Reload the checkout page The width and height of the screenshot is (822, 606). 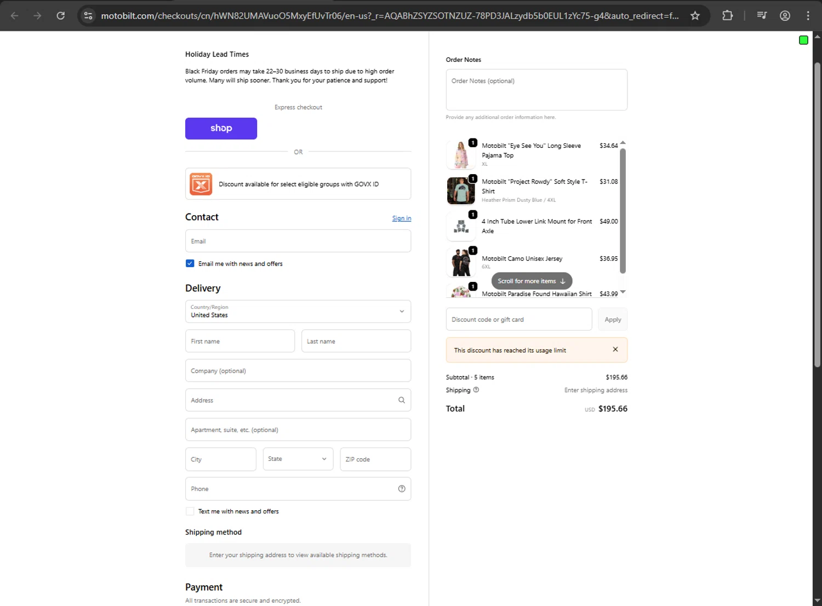click(x=61, y=16)
